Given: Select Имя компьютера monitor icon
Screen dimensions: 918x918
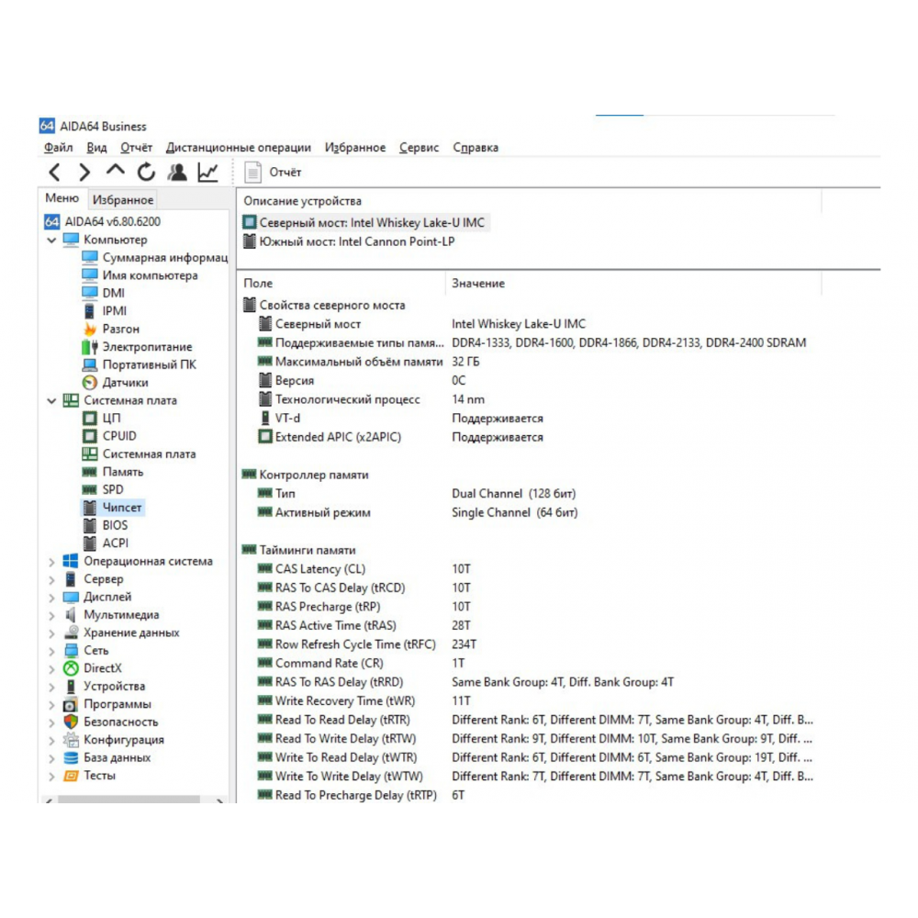Looking at the screenshot, I should pos(90,275).
